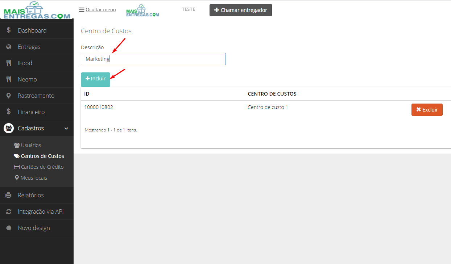This screenshot has width=451, height=264.
Task: Click the 'Centro de custo 1' cell
Action: 268,107
